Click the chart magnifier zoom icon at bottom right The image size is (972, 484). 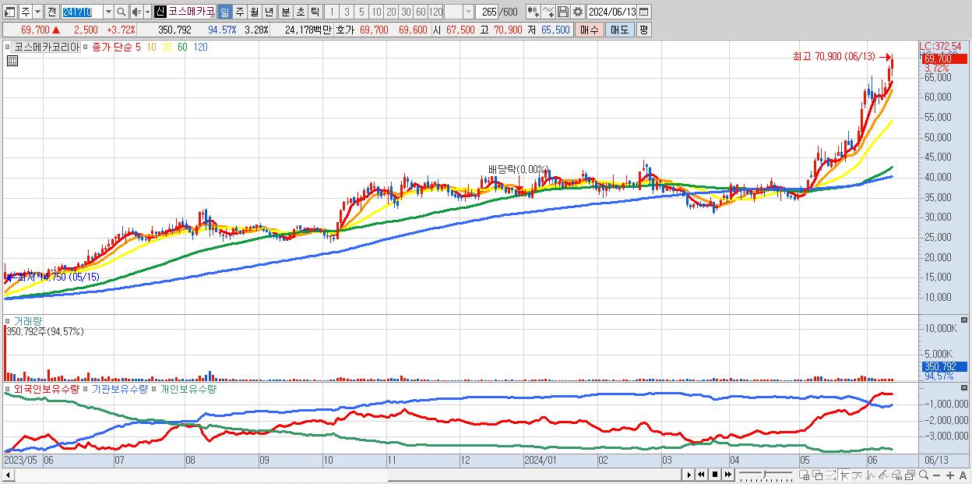click(924, 475)
